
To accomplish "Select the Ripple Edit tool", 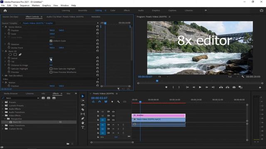I will [x=83, y=105].
